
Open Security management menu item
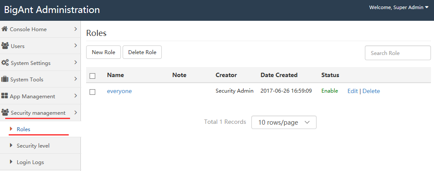[x=40, y=113]
